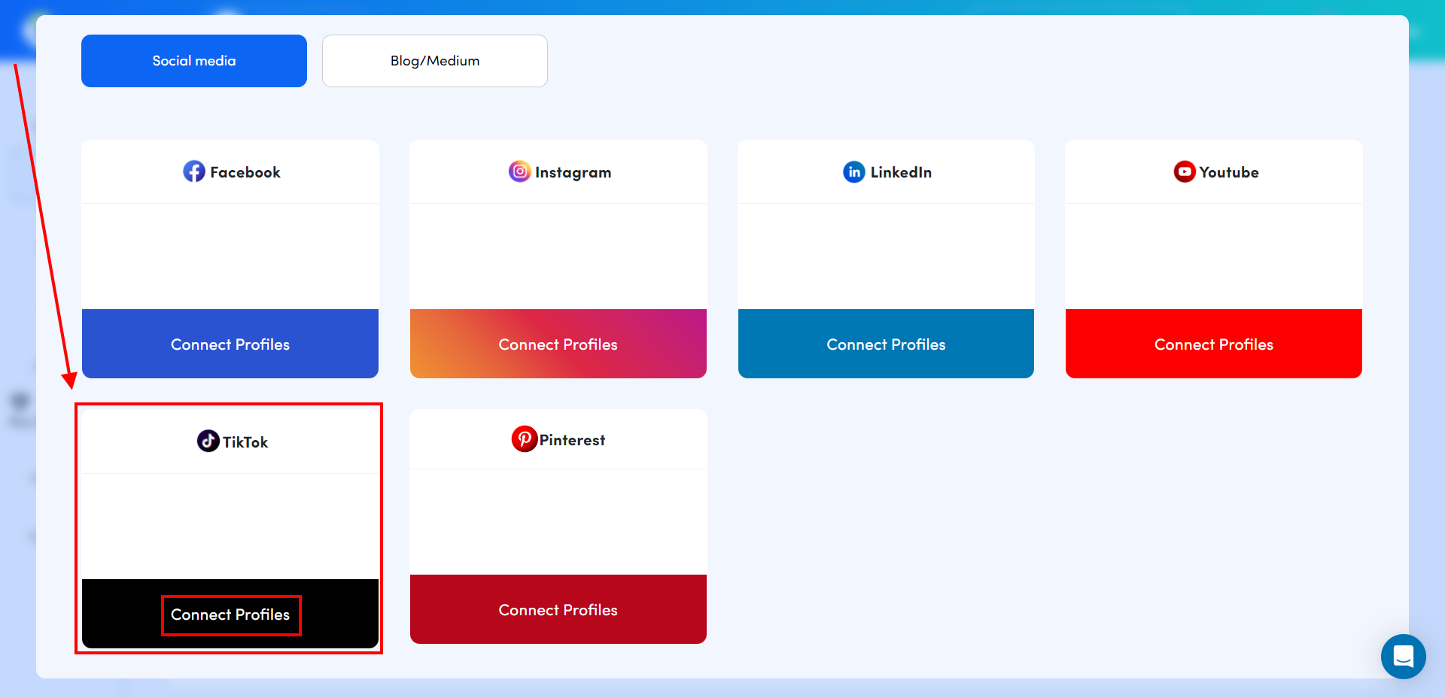Viewport: 1445px width, 698px height.
Task: Connect Profiles for Pinterest
Action: pos(558,609)
